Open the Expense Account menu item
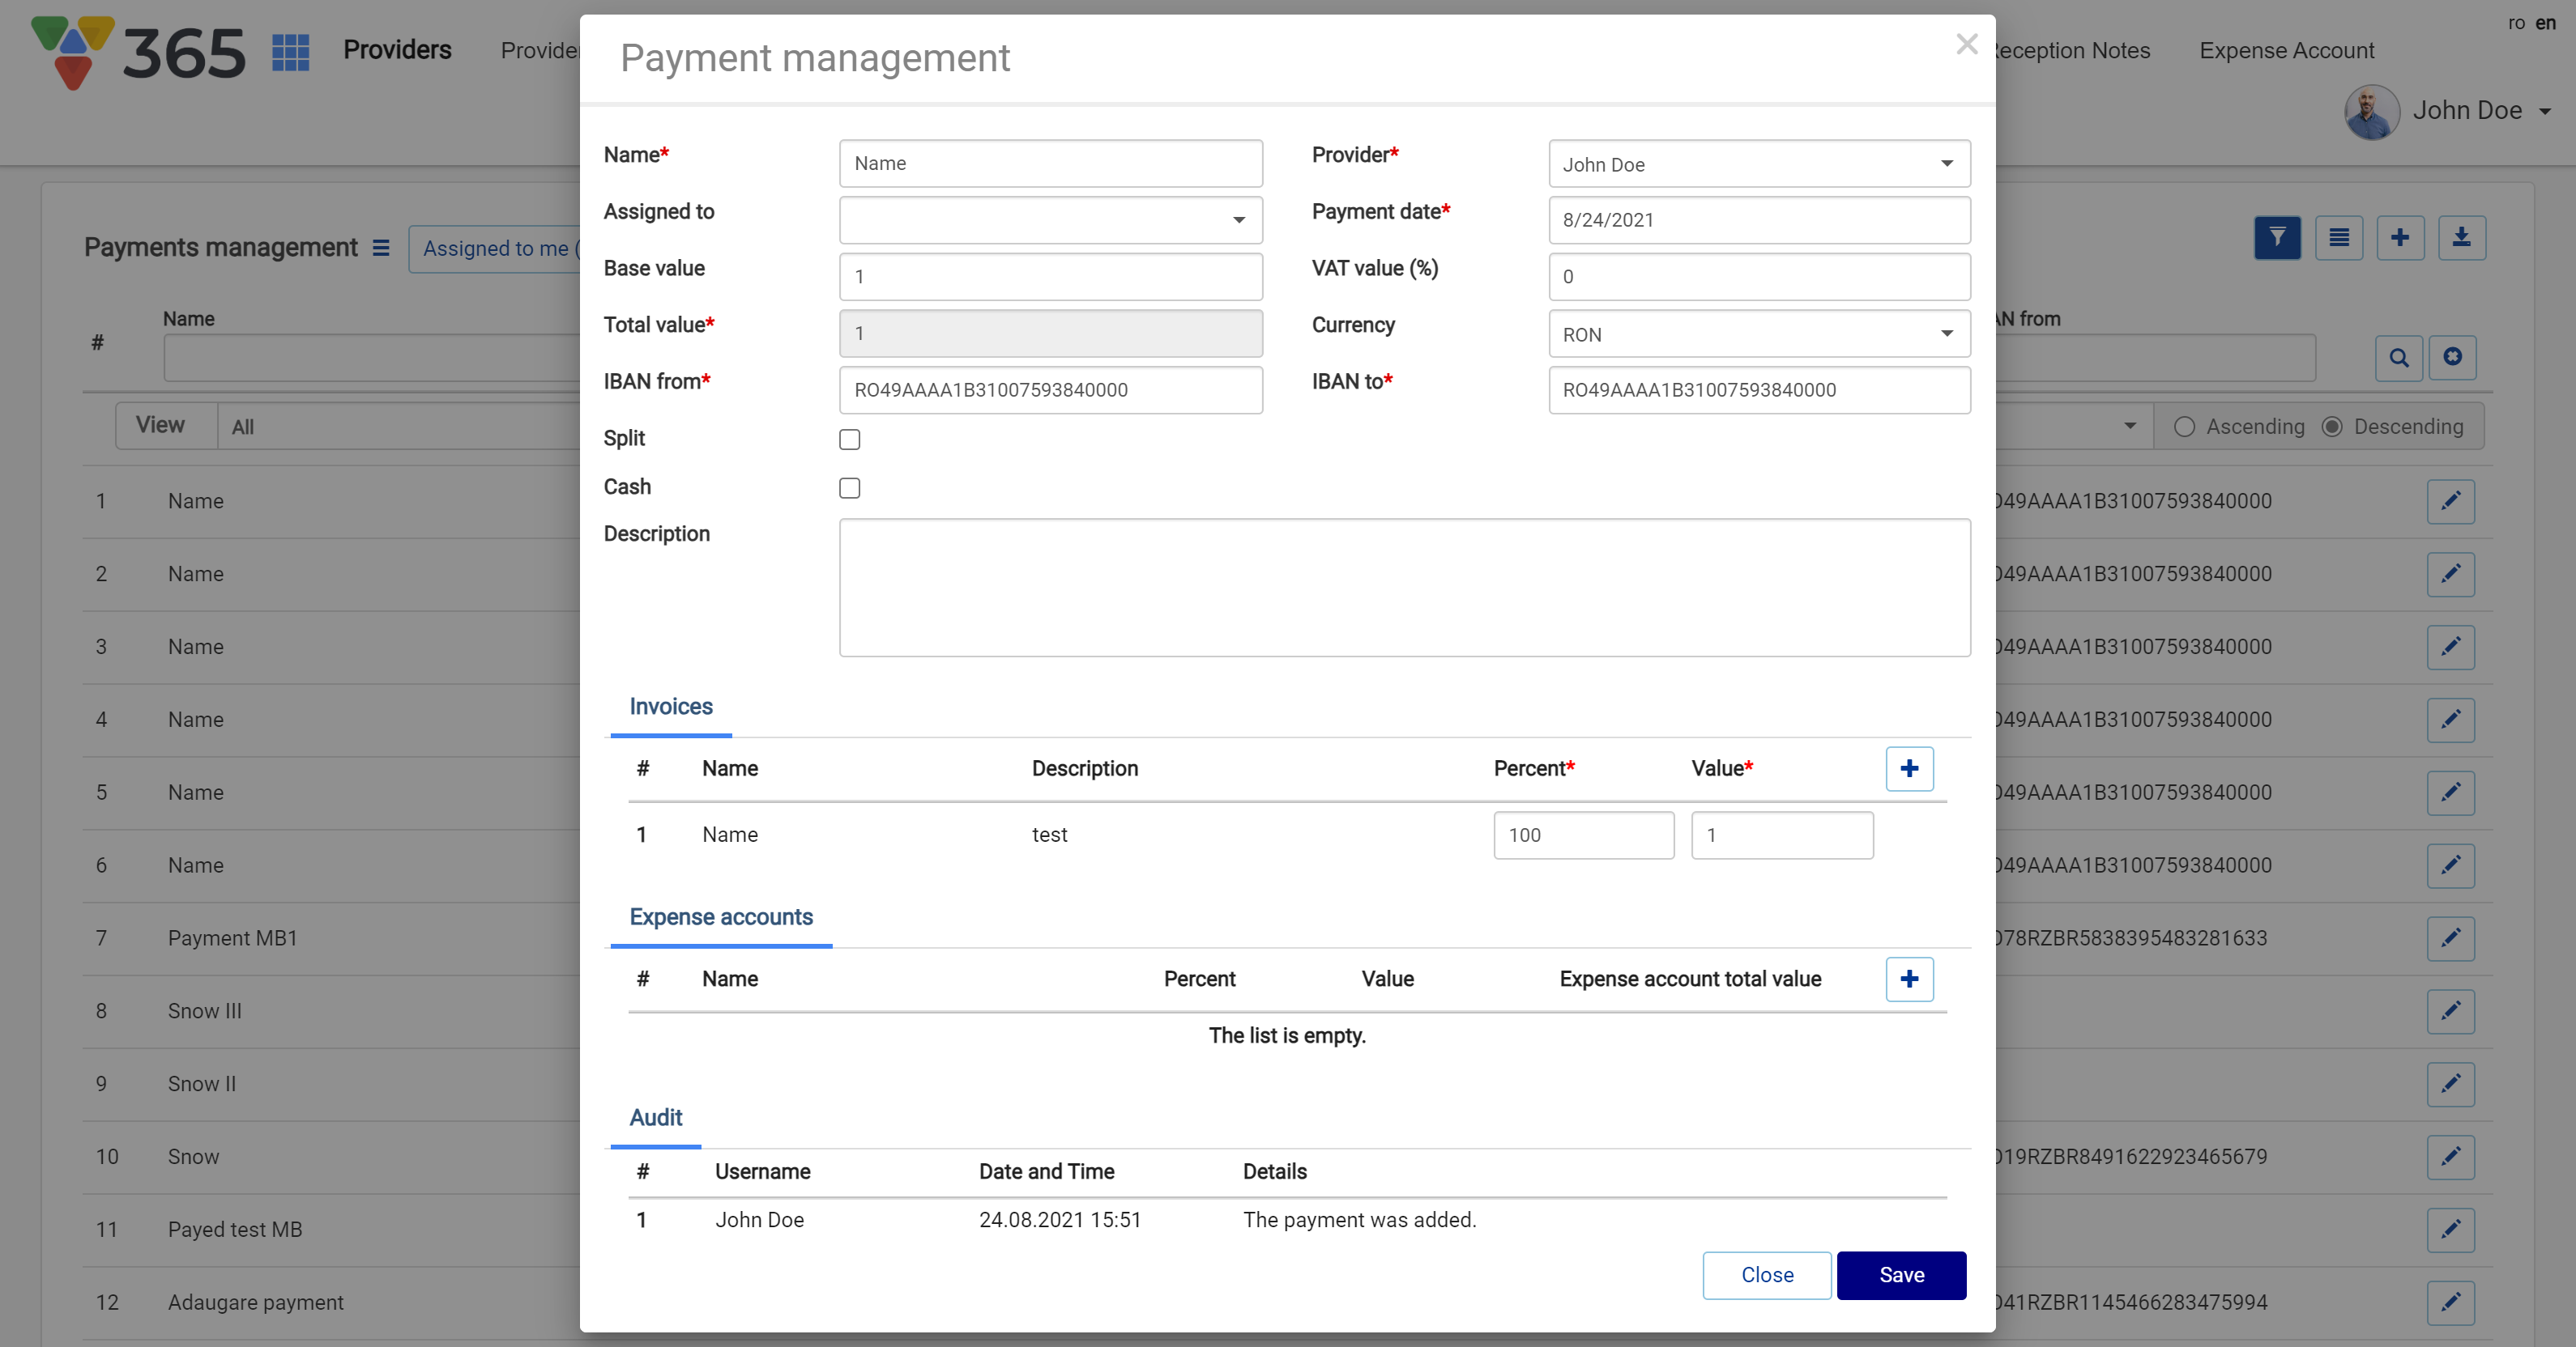The width and height of the screenshot is (2576, 1347). point(2285,51)
